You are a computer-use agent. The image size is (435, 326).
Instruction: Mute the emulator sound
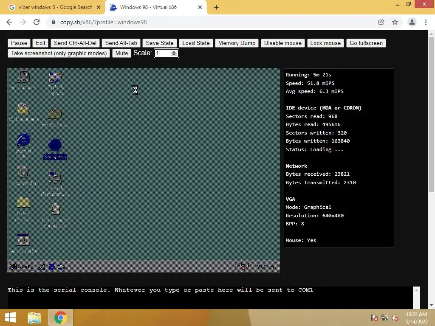(x=121, y=53)
